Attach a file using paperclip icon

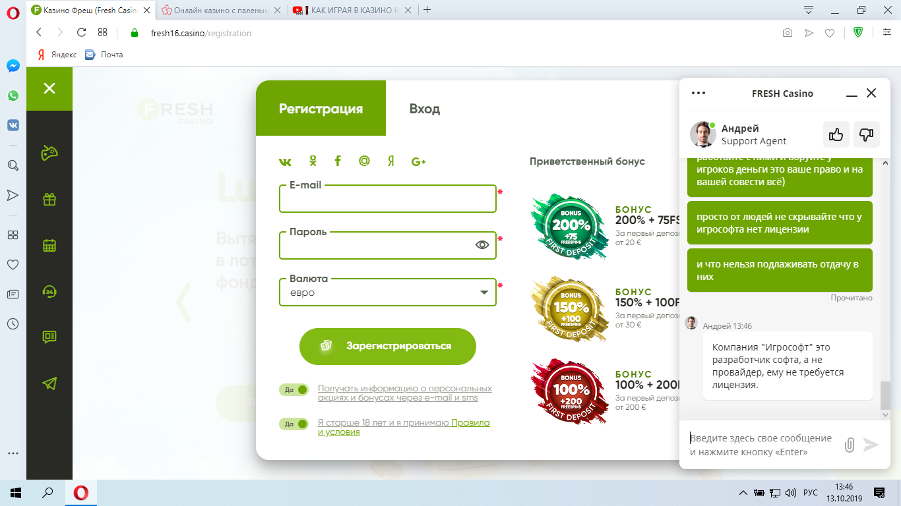point(850,445)
